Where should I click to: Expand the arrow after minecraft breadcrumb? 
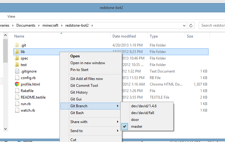click(x=62, y=25)
